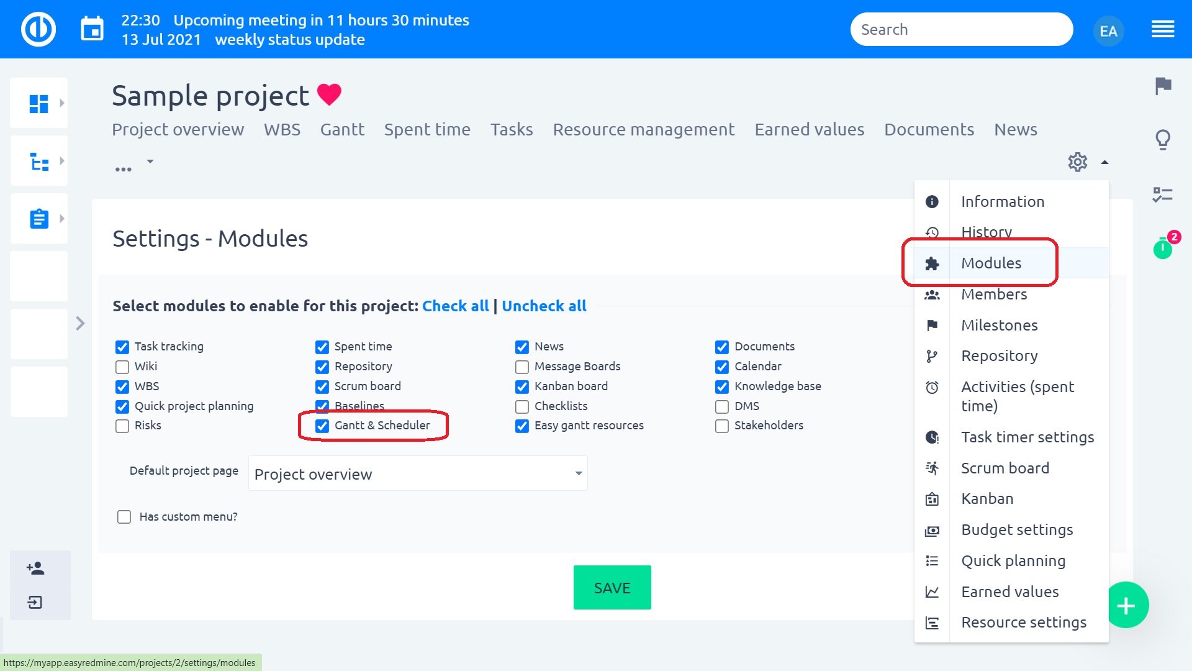Click the project settings gear icon
The height and width of the screenshot is (671, 1192).
[x=1077, y=162]
